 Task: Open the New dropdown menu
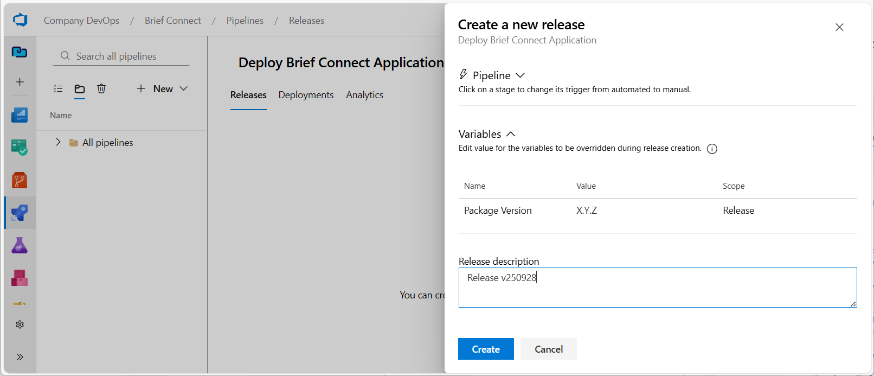pyautogui.click(x=162, y=89)
